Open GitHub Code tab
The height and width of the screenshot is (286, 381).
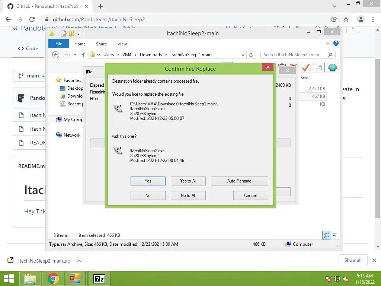(28, 48)
